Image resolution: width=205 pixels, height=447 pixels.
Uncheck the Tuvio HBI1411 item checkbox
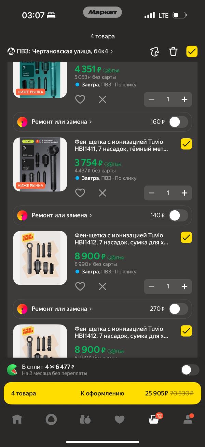click(x=186, y=144)
